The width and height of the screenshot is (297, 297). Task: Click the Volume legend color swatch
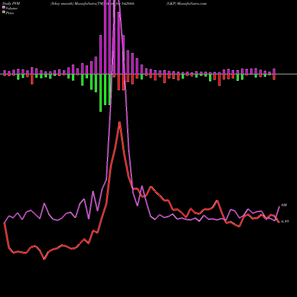(x=4, y=7)
